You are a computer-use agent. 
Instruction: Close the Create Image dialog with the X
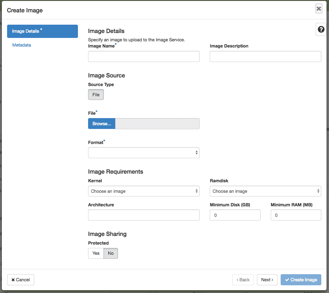pyautogui.click(x=319, y=8)
